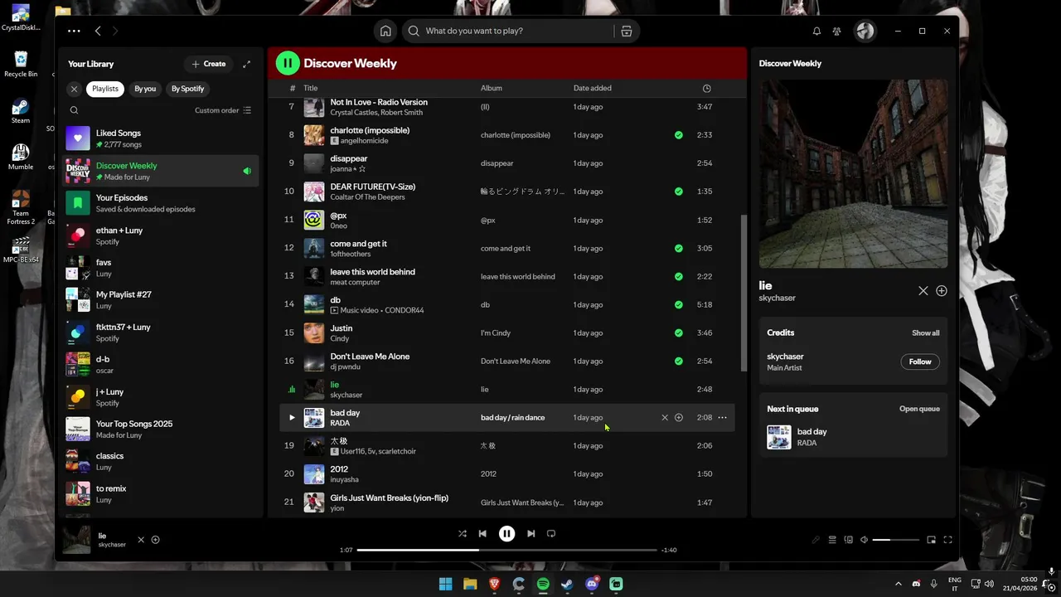Screen dimensions: 1061x597
Task: Hide bad day from this playlist
Action: (x=664, y=418)
